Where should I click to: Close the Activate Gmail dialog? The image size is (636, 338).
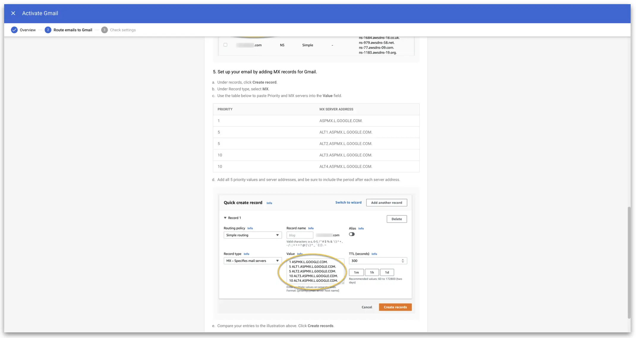[x=13, y=13]
